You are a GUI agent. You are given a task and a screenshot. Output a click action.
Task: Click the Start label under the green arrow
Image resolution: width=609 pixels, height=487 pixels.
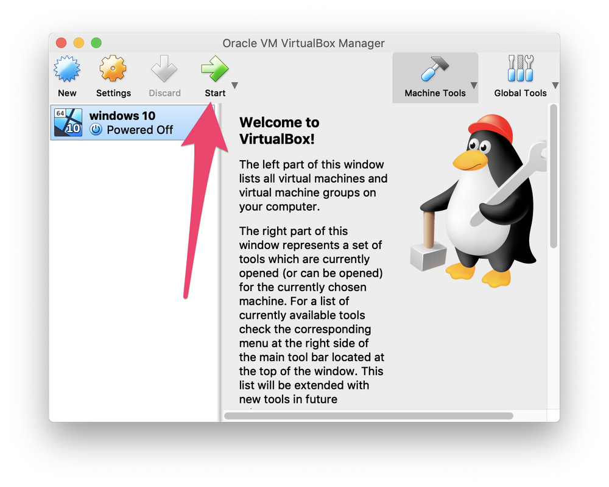point(214,93)
